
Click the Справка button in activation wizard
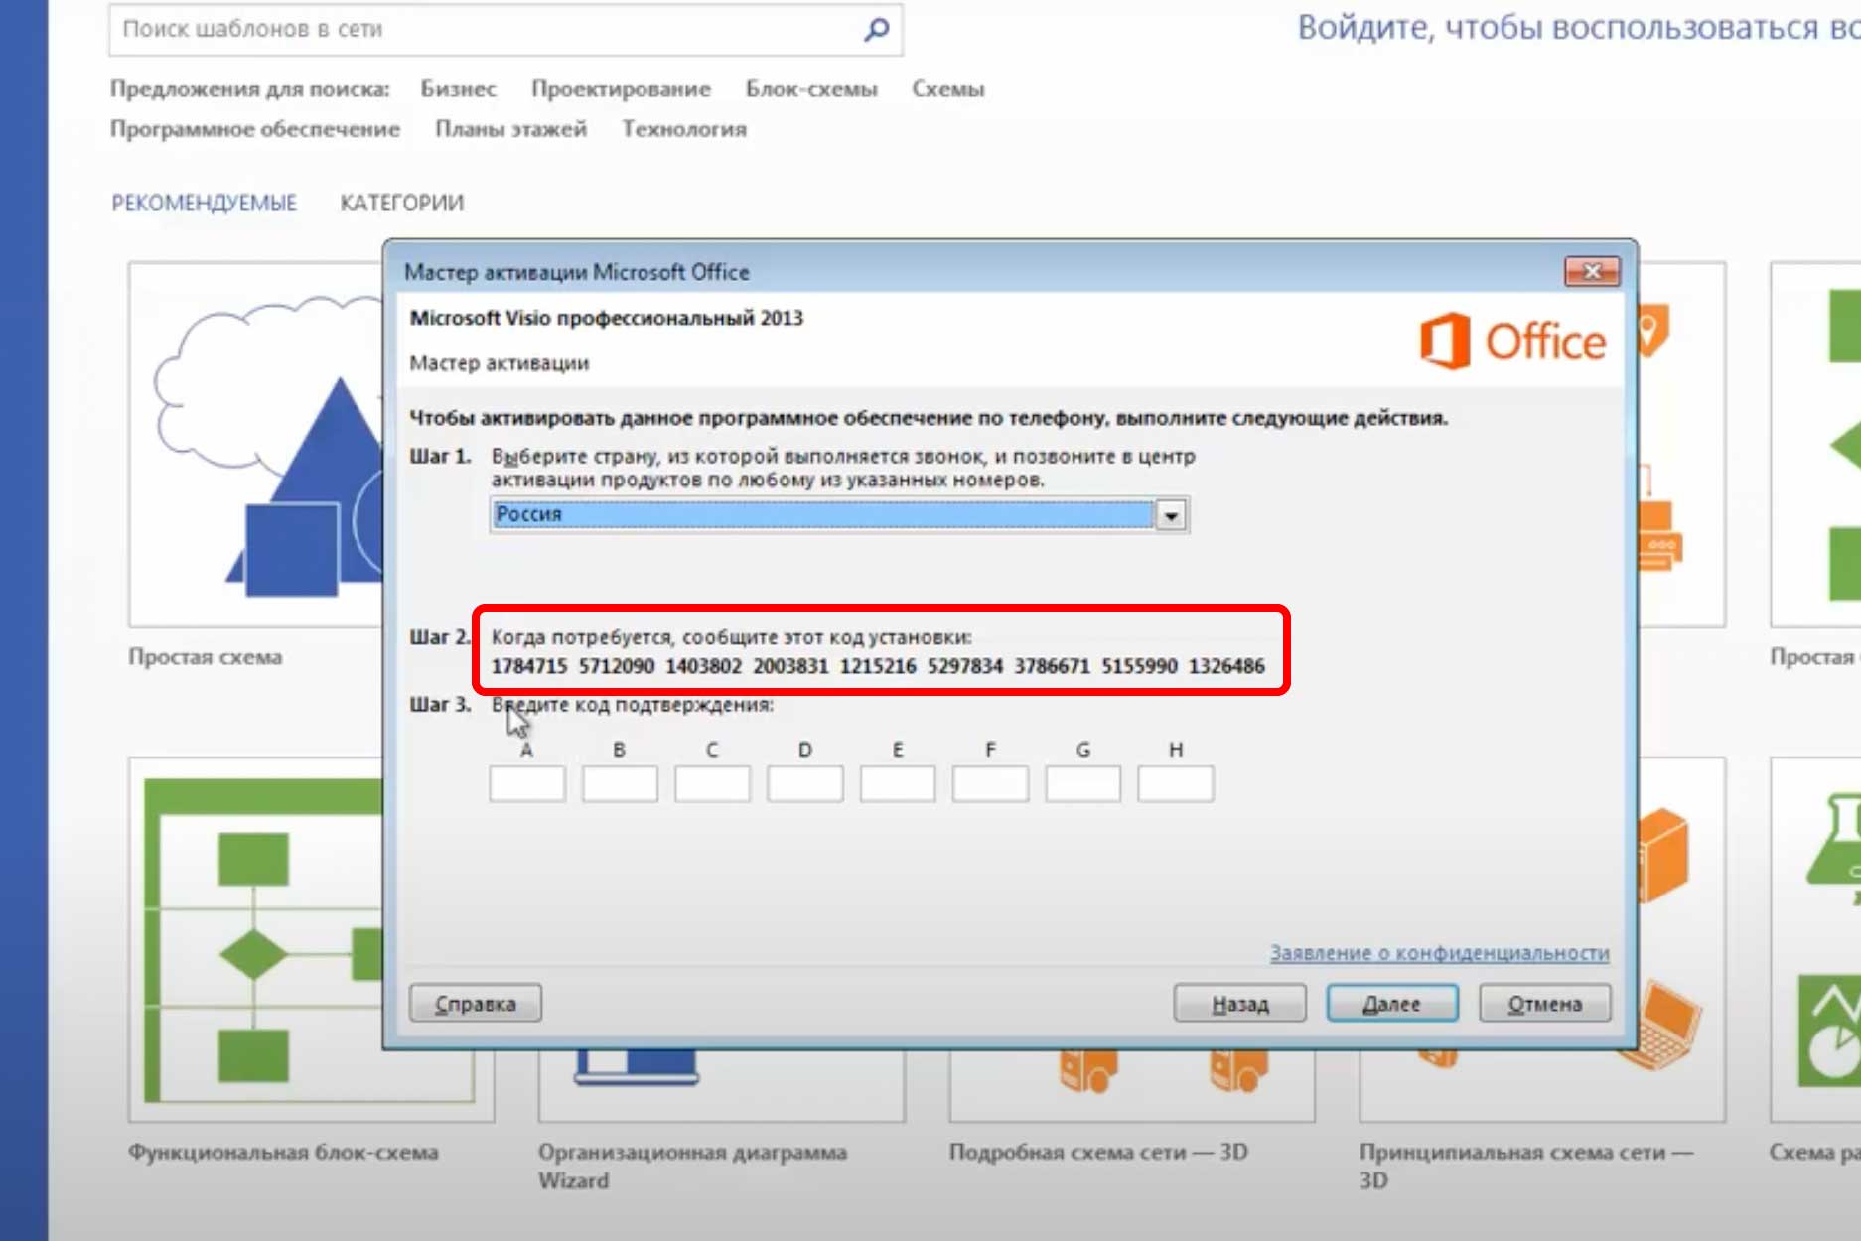point(476,1003)
